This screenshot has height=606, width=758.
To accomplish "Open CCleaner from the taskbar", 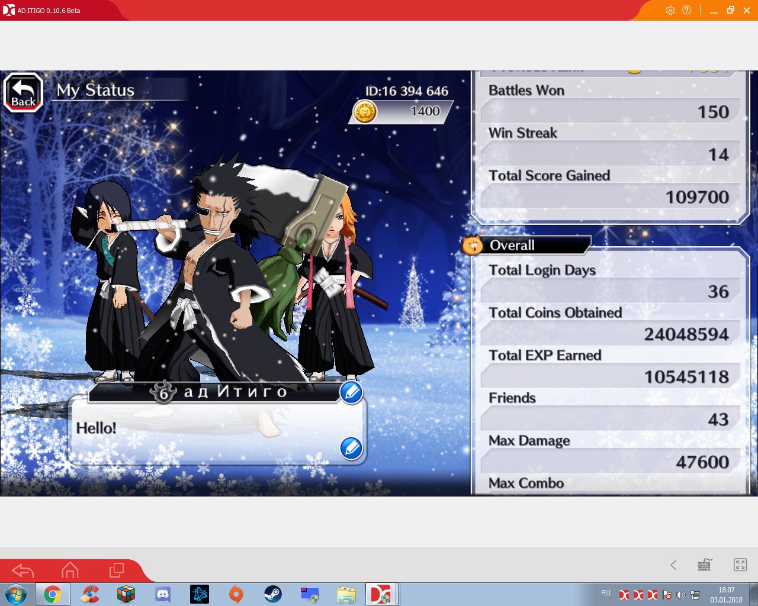I will tap(89, 594).
